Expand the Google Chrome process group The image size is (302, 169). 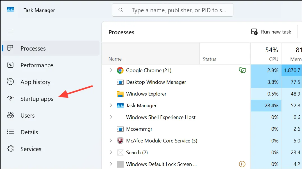pyautogui.click(x=111, y=70)
